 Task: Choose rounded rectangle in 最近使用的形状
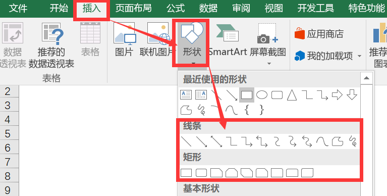pyautogui.click(x=277, y=94)
